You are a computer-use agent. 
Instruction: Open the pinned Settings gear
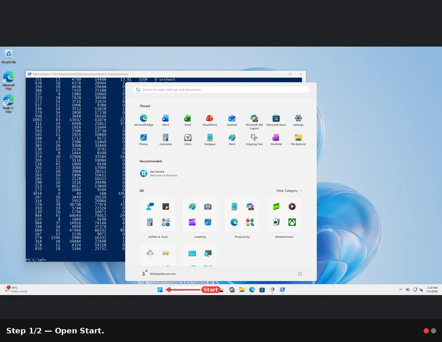(298, 120)
